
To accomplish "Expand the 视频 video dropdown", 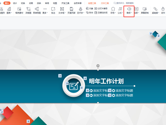I will point(136,13).
